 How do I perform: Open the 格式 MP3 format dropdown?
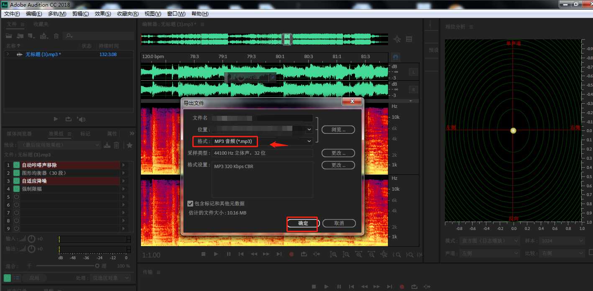click(309, 141)
